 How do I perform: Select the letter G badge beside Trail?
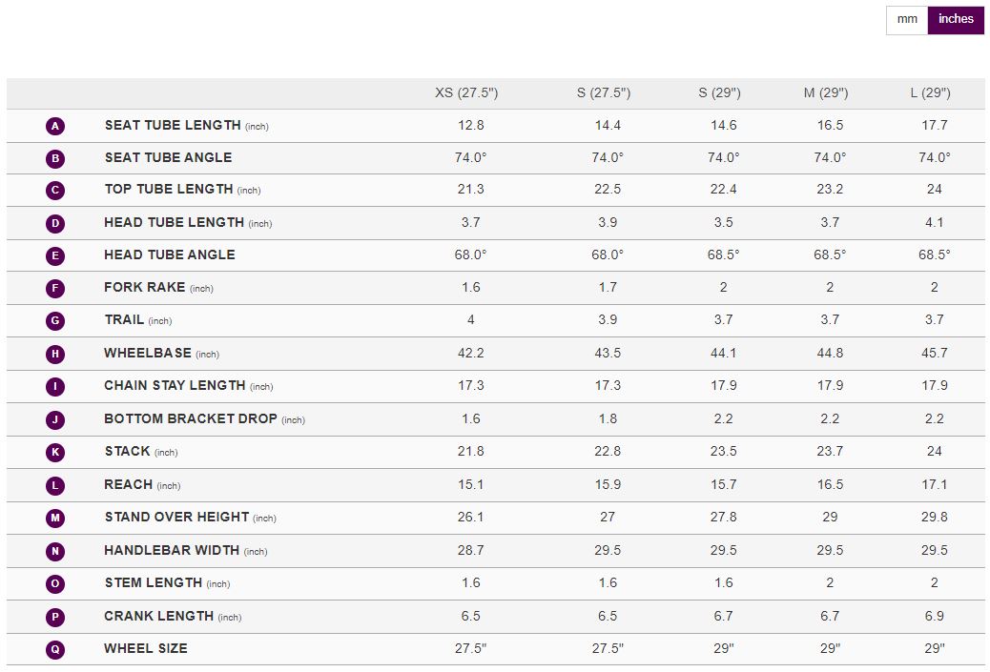click(55, 321)
